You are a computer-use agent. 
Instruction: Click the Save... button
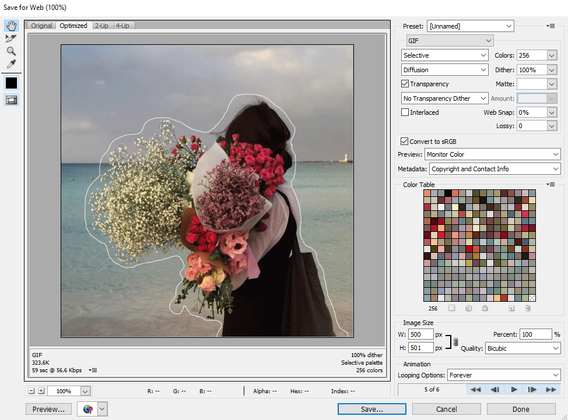tap(371, 409)
